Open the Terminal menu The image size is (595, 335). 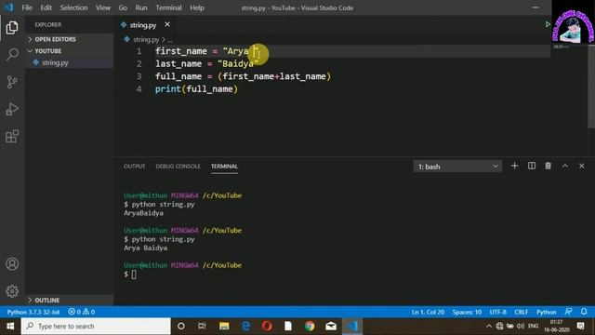168,7
